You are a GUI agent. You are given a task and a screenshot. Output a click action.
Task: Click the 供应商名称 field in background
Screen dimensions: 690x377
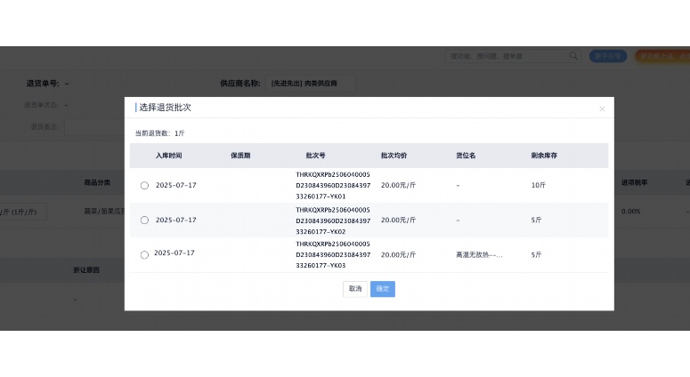pyautogui.click(x=310, y=83)
